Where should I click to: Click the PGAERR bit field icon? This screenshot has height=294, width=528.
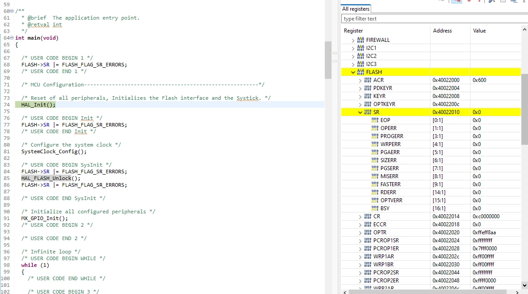click(x=375, y=152)
